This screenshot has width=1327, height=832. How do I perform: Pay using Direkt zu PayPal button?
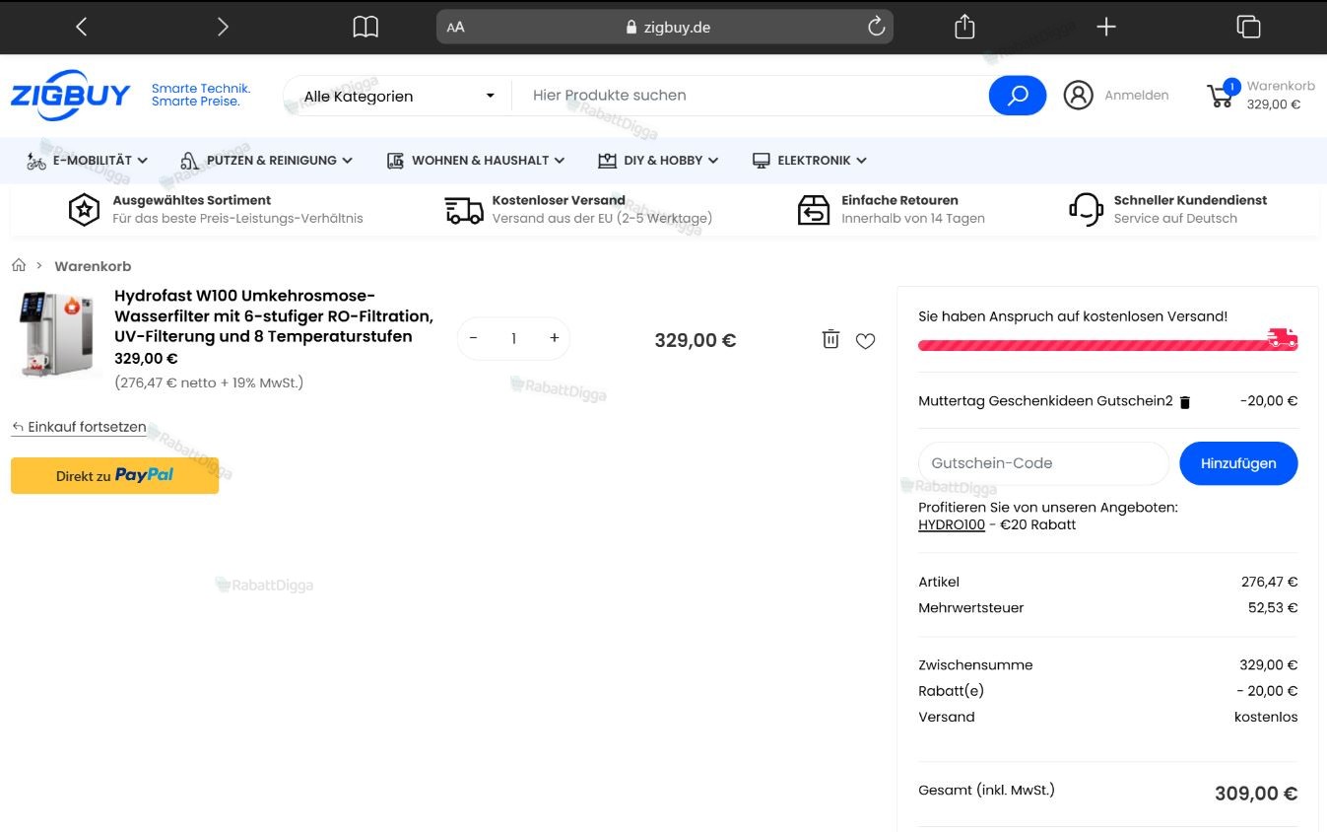pyautogui.click(x=114, y=475)
